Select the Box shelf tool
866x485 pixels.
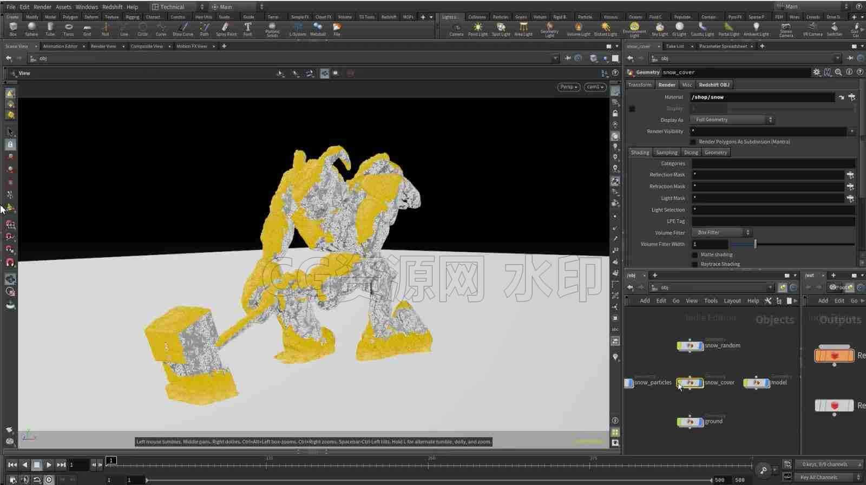(13, 29)
